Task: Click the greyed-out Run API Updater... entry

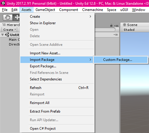Action: point(57,120)
